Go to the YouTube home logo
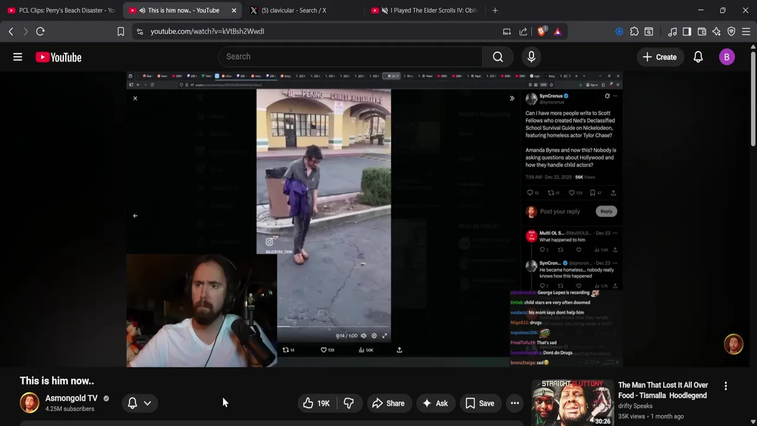Screen dimensions: 757x426 [58, 57]
